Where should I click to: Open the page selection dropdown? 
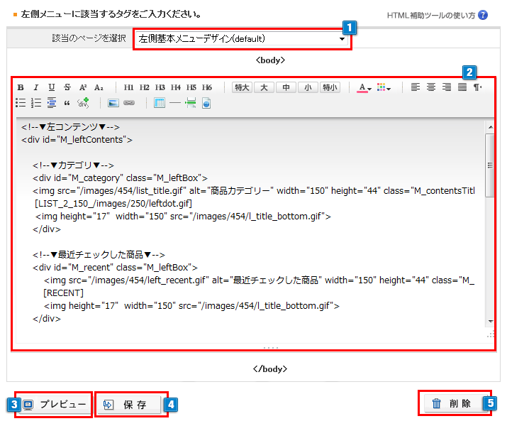point(242,38)
